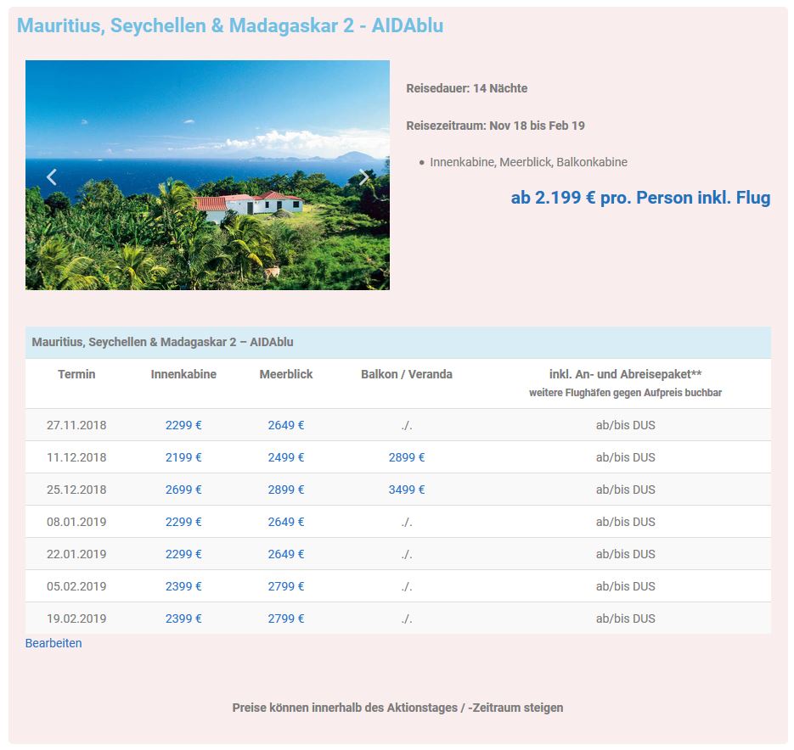Select the 2299 € Innenkabine price for 27.11.2018
The image size is (794, 750).
(x=183, y=425)
